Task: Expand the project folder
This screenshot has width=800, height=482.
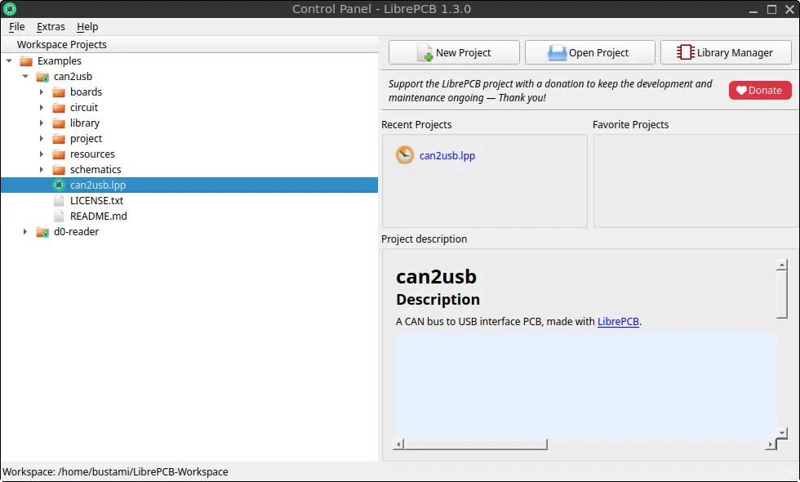Action: [x=42, y=138]
